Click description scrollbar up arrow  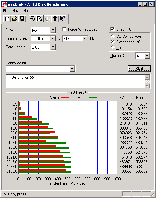[147, 77]
